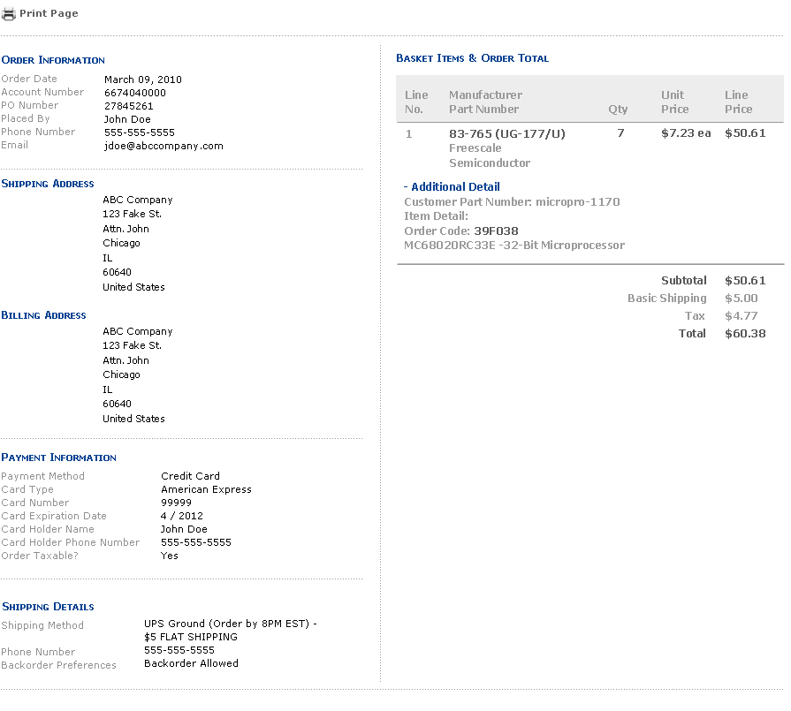Click Customer Part Number micropro-1170
The image size is (791, 711).
512,201
